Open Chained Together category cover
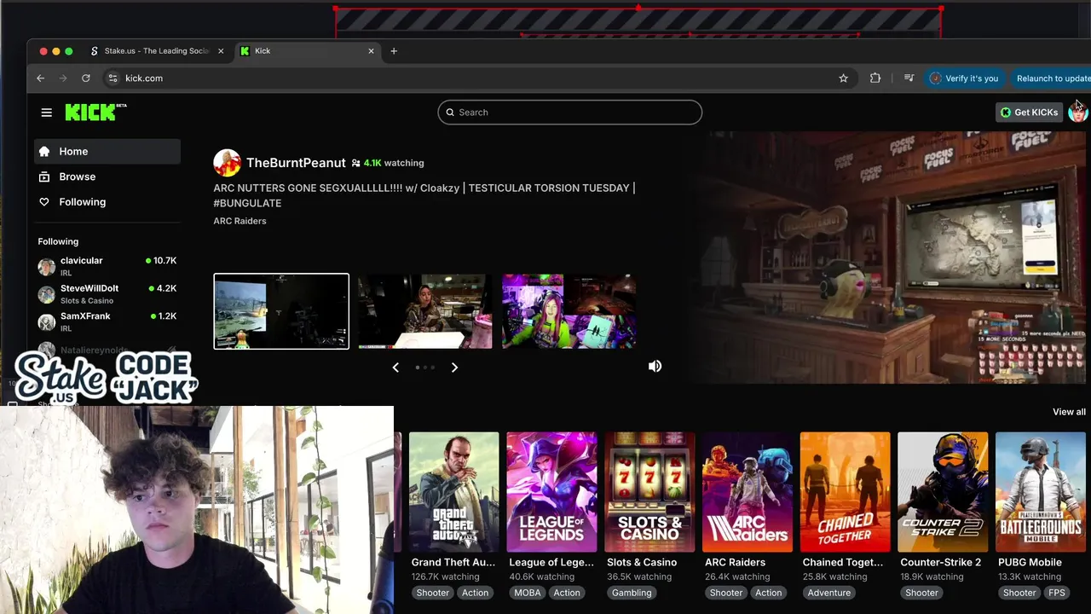Screen dimensions: 1091x614 pyautogui.click(x=845, y=492)
